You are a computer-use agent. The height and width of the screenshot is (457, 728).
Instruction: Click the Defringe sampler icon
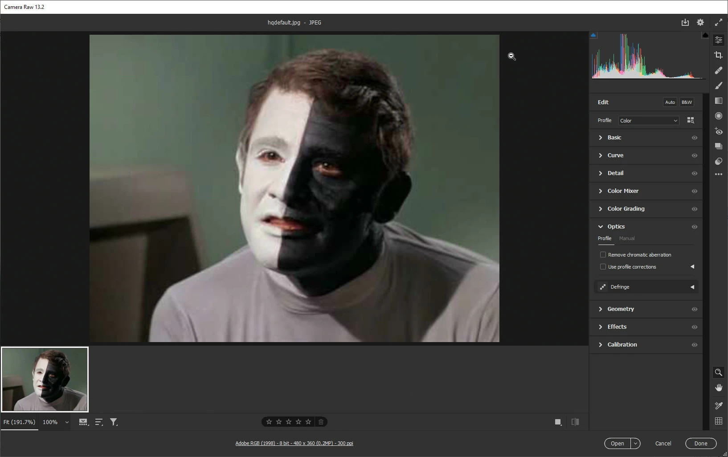pos(602,287)
